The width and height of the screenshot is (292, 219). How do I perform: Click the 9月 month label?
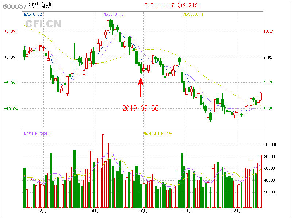(x=96, y=211)
